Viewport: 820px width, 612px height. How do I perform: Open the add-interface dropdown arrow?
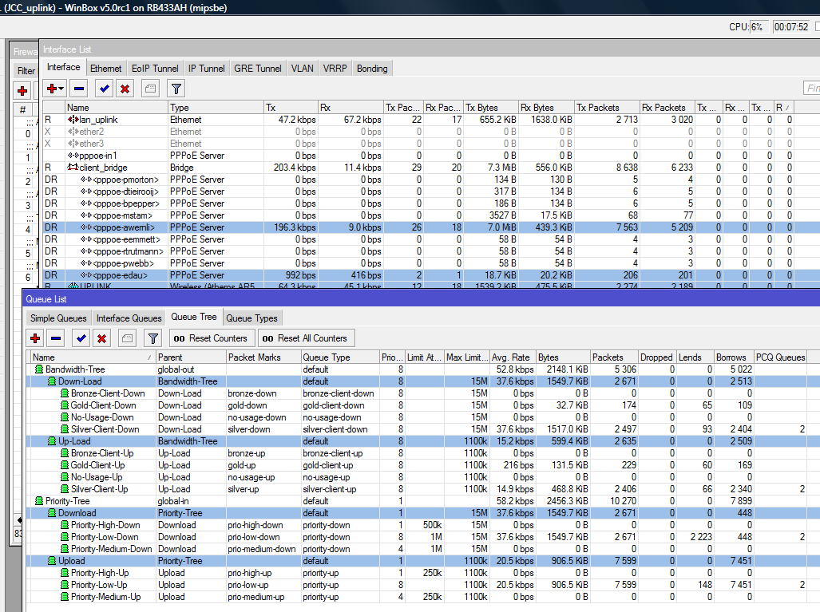click(61, 89)
